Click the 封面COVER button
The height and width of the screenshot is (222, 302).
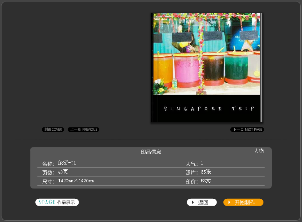pos(53,130)
